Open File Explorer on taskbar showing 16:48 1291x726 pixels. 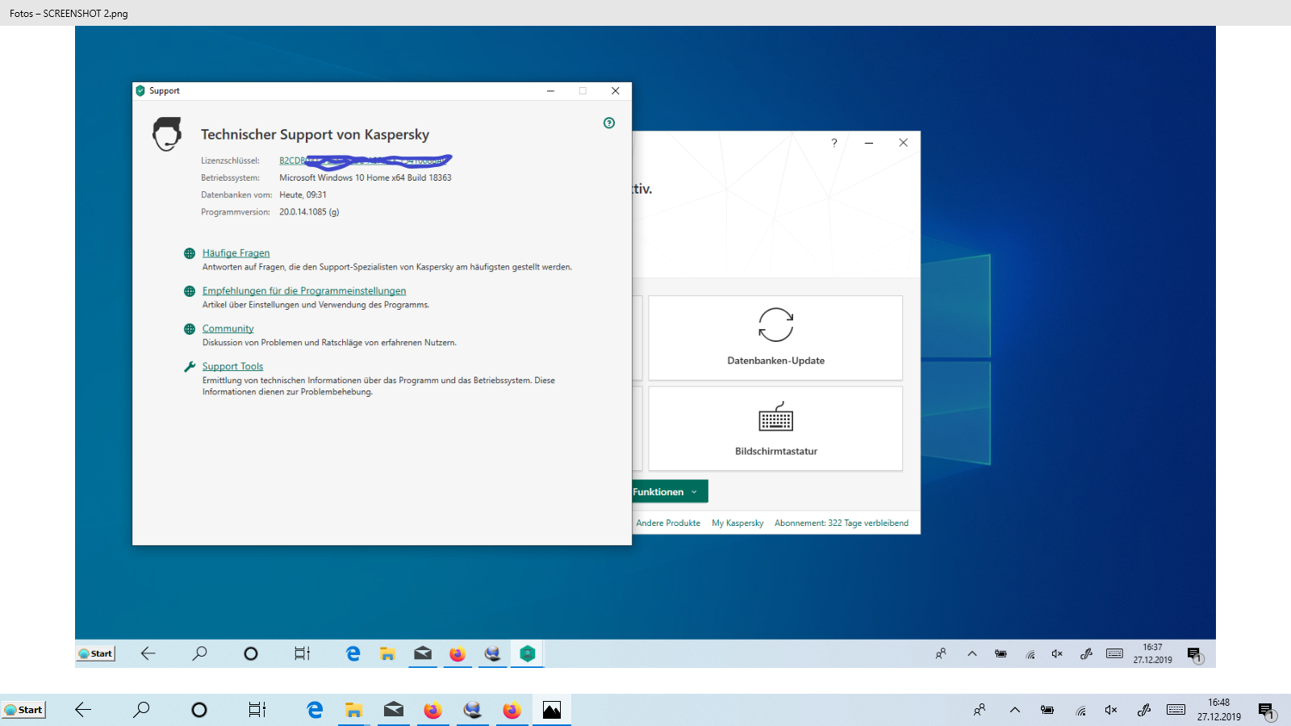pos(353,710)
